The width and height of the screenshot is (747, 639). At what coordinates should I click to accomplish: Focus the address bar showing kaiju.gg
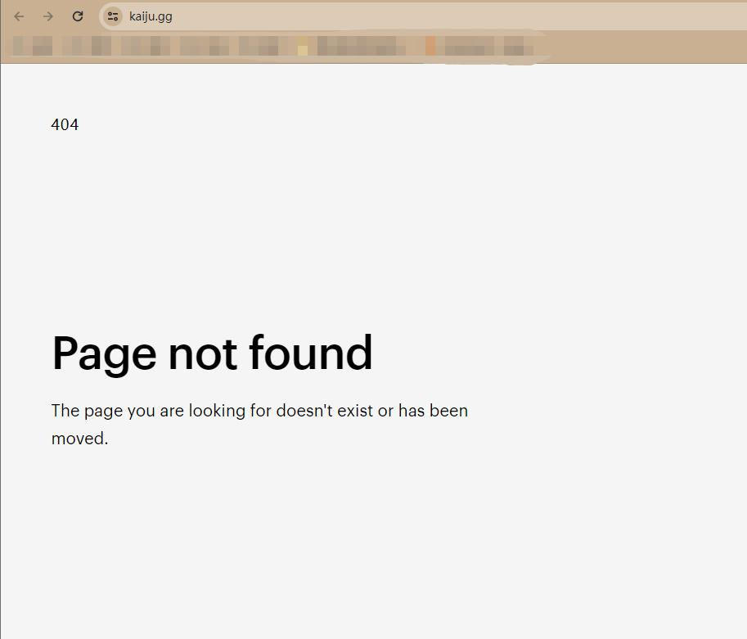tap(423, 16)
